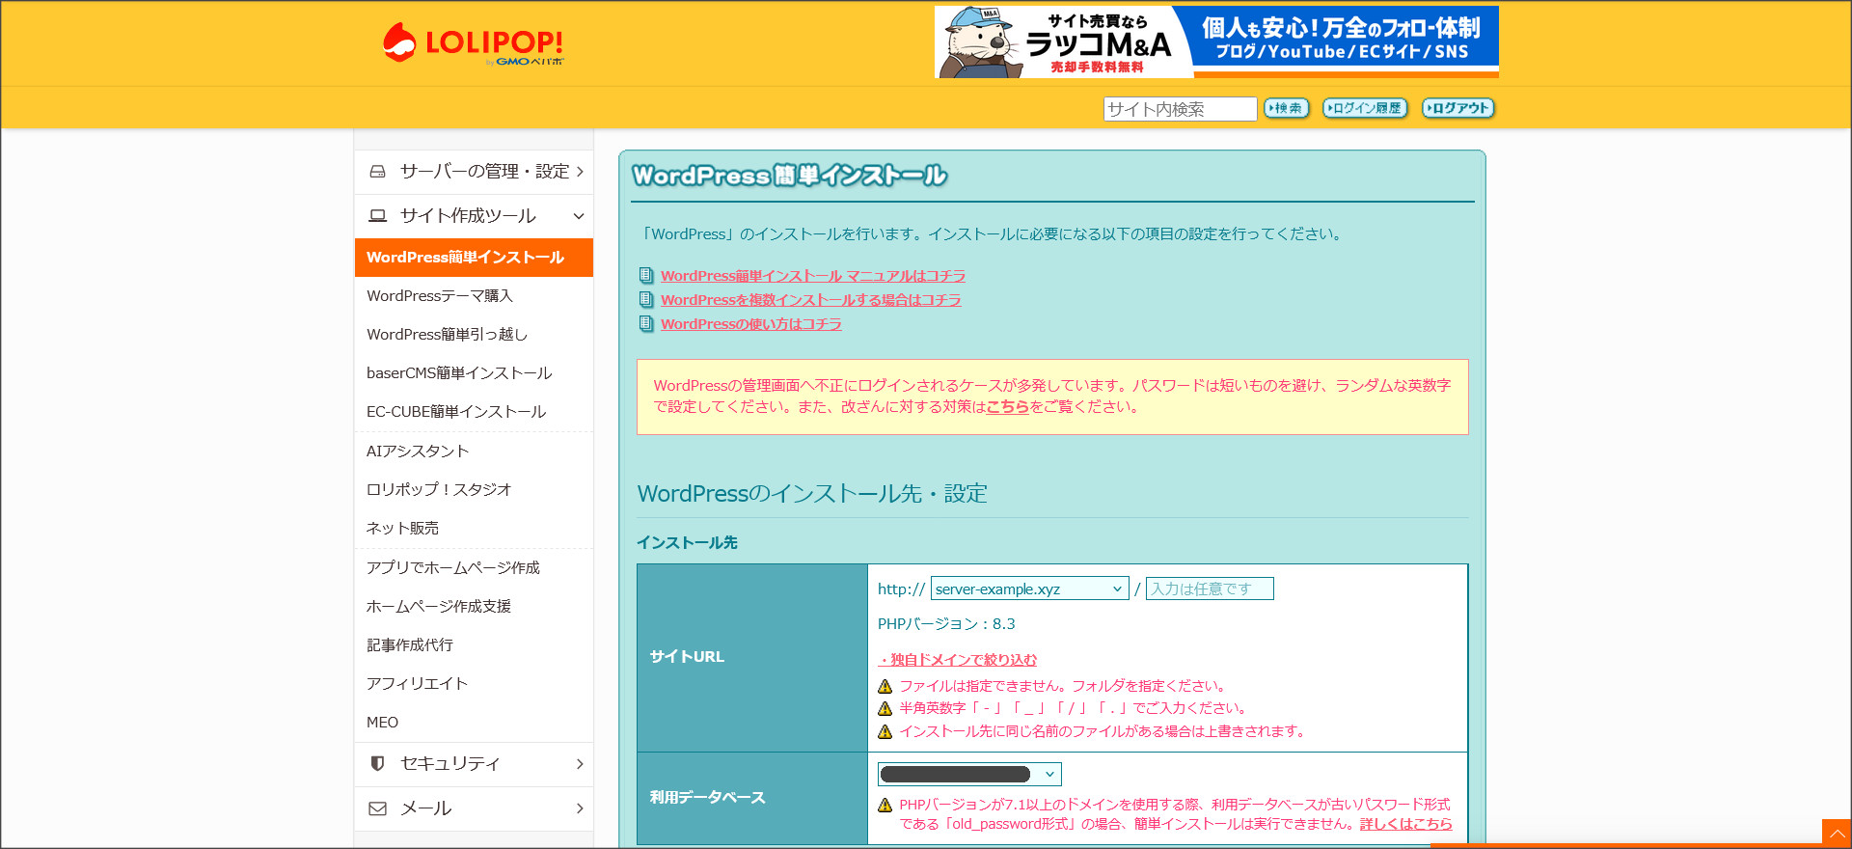Open the こちら link in password warning
Image resolution: width=1852 pixels, height=849 pixels.
click(1007, 407)
